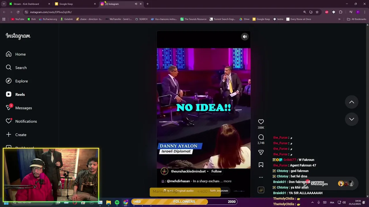
Task: Bookmark this page with the star
Action: tap(317, 12)
